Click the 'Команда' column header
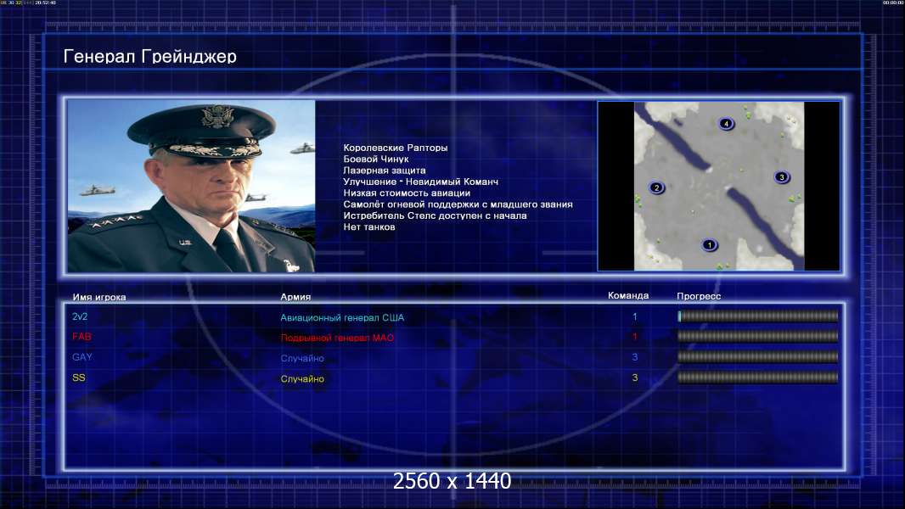The image size is (905, 509). click(x=628, y=296)
